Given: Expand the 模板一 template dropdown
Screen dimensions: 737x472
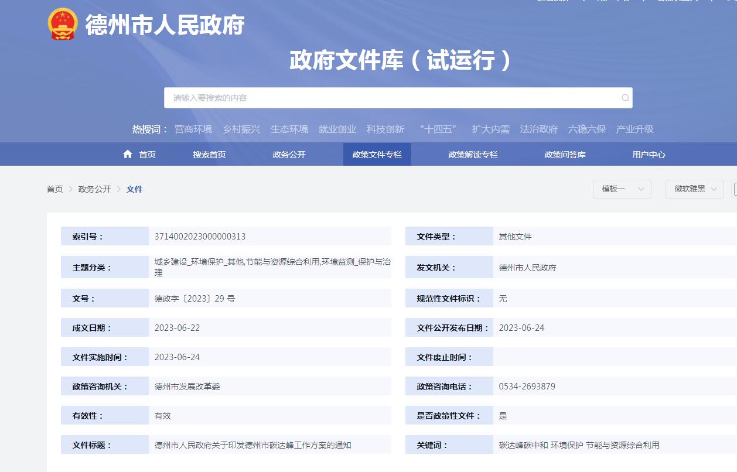Looking at the screenshot, I should point(621,189).
